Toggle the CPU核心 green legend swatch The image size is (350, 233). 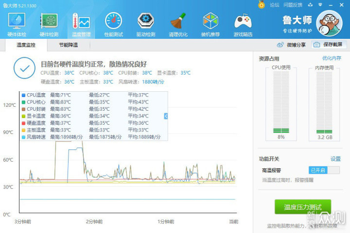(x=23, y=102)
